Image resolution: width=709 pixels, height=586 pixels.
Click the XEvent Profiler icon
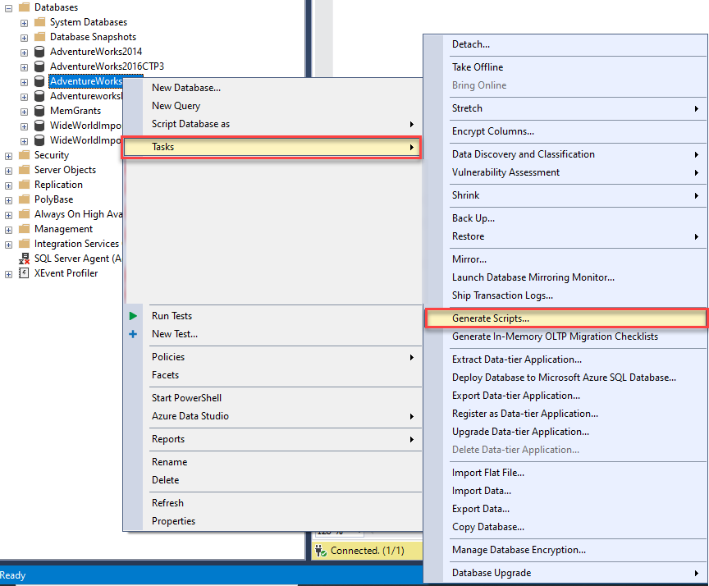point(24,273)
